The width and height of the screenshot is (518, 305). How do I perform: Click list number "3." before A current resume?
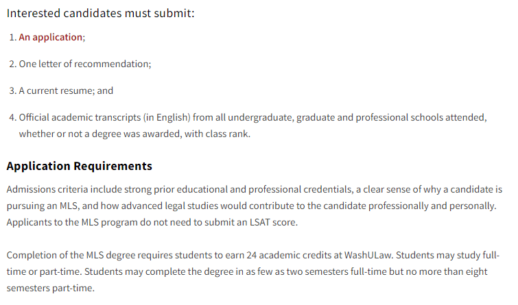tap(13, 90)
